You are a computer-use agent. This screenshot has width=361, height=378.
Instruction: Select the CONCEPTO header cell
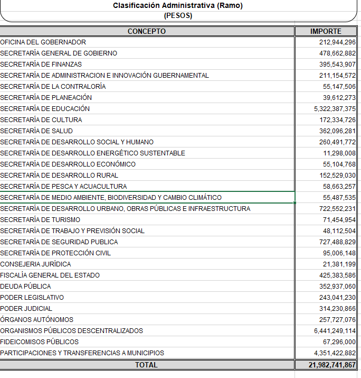point(147,31)
